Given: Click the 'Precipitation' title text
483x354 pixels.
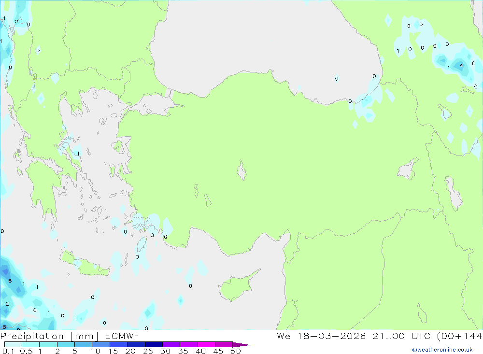Looking at the screenshot, I should tap(32, 336).
